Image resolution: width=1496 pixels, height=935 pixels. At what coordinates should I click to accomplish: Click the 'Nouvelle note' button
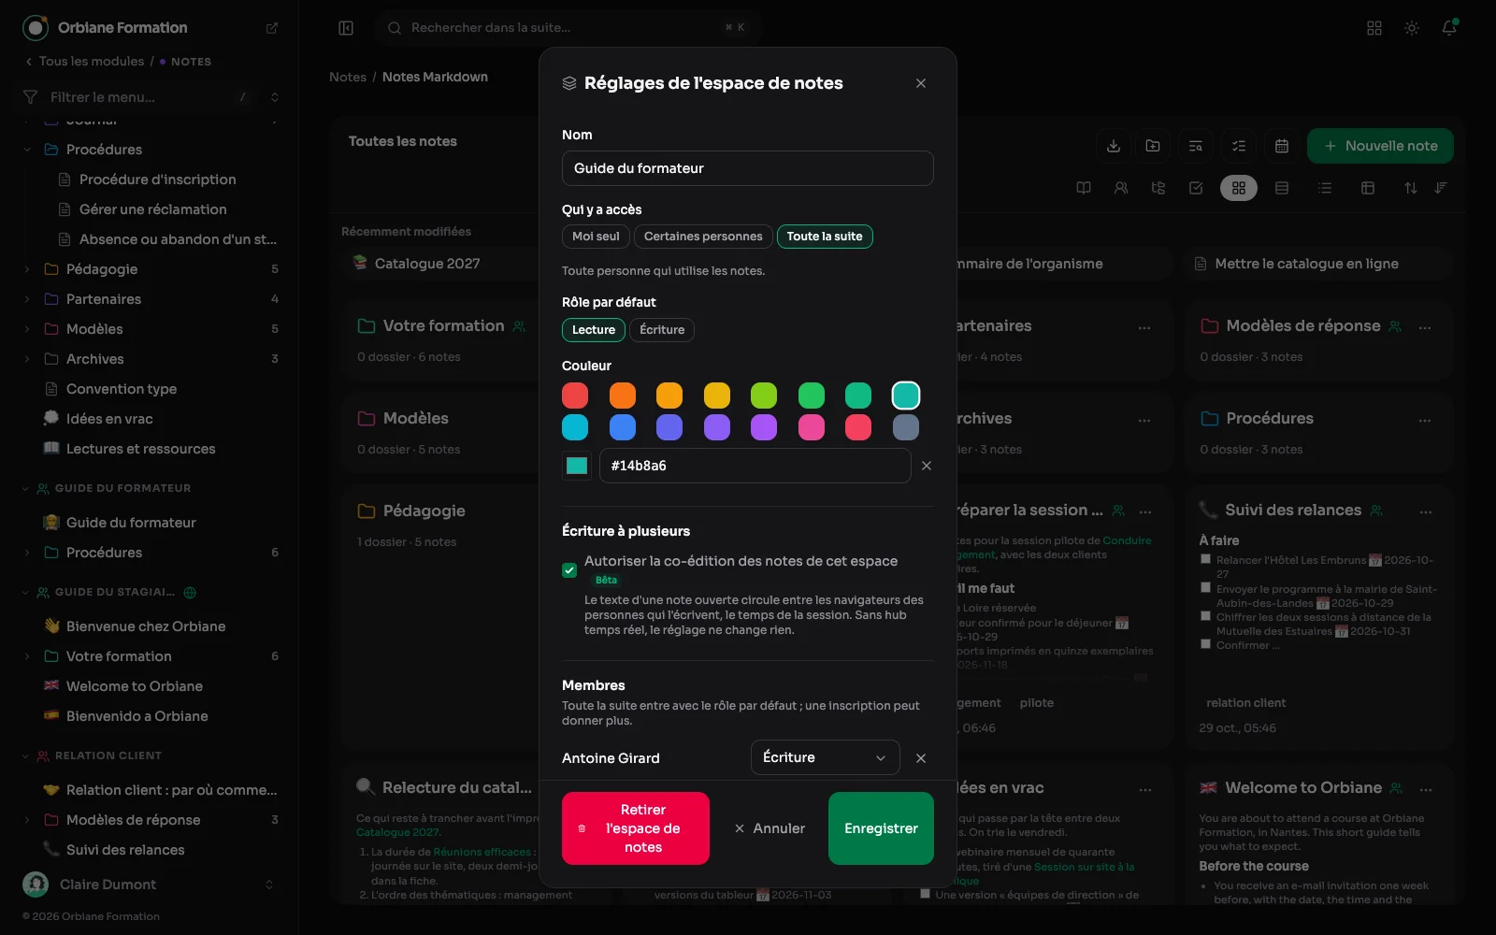(1380, 146)
